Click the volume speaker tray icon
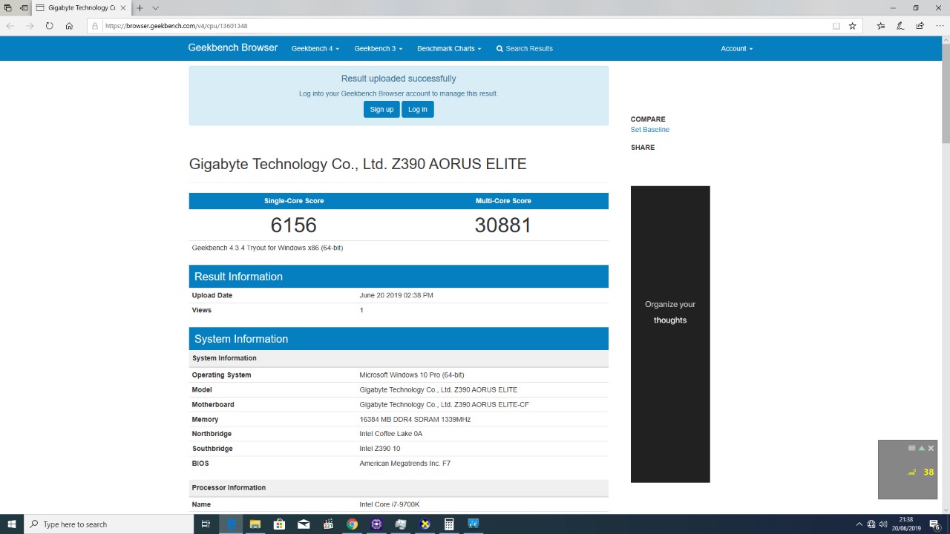Image resolution: width=950 pixels, height=534 pixels. (x=883, y=524)
